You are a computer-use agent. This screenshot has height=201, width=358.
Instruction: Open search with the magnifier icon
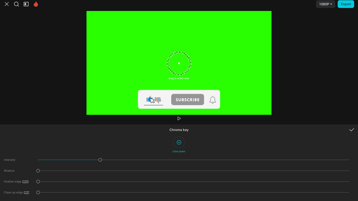(x=17, y=4)
